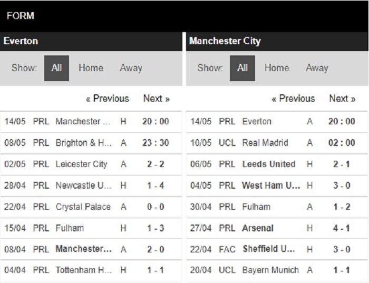The width and height of the screenshot is (369, 283).
Task: Open Everton vs Newcastle 1-4 result
Action: tap(91, 186)
